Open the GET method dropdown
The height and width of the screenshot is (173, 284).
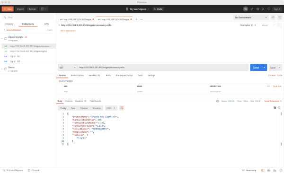pyautogui.click(x=67, y=68)
